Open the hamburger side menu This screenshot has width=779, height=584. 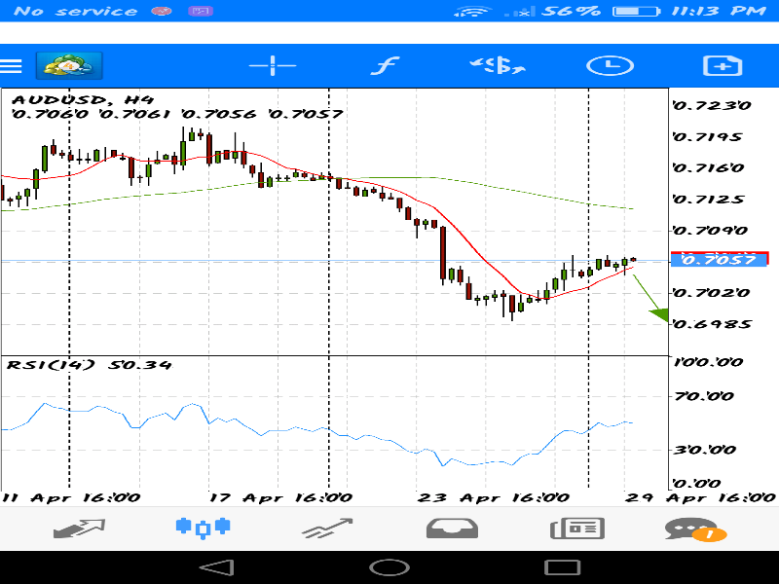pos(11,66)
